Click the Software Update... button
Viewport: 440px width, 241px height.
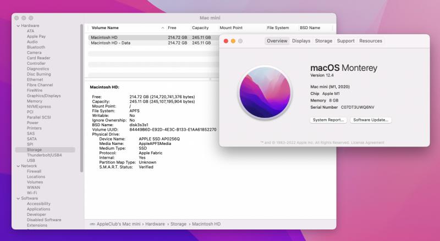coord(371,120)
